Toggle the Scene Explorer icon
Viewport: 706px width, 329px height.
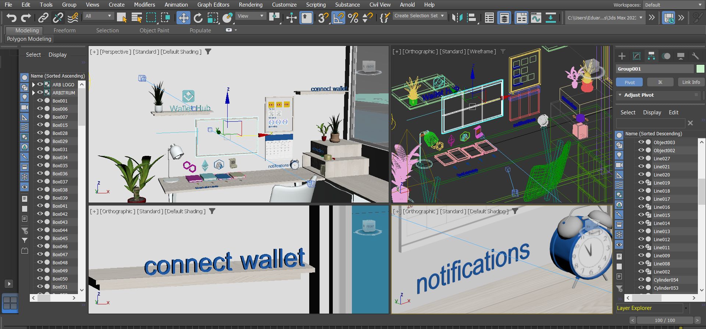point(489,17)
